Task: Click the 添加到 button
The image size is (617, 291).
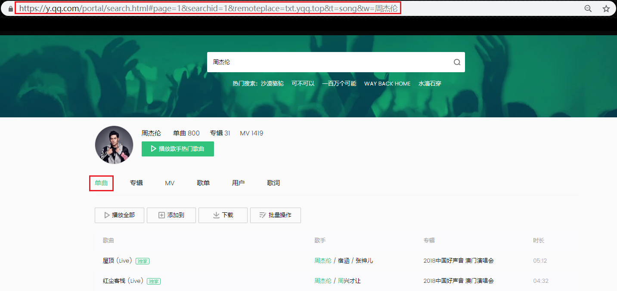Action: (x=171, y=215)
